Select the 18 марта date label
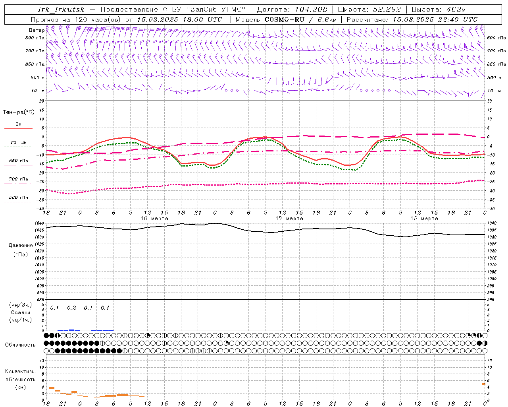This screenshot has width=508, height=407. coord(424,219)
